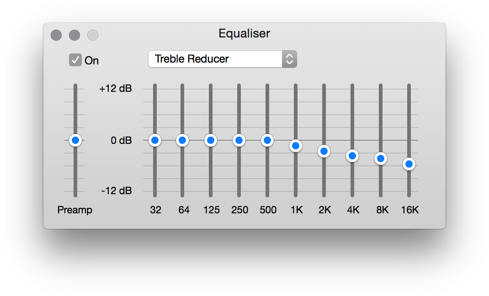The height and width of the screenshot is (296, 489).
Task: Click the 64 Hz band slider knob
Action: [182, 140]
